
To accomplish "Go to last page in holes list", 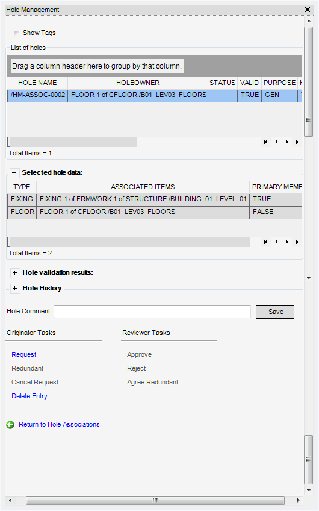I will 297,142.
